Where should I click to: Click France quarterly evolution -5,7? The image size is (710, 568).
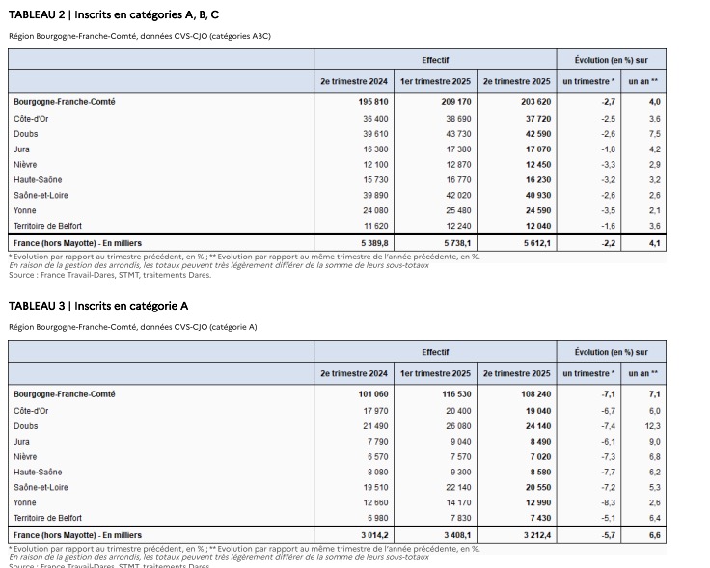click(x=608, y=535)
